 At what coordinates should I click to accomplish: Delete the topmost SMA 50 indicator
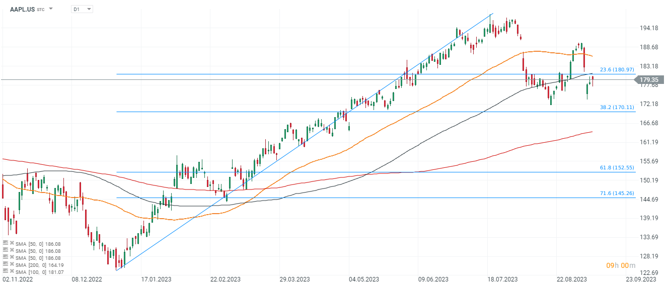(x=12, y=243)
